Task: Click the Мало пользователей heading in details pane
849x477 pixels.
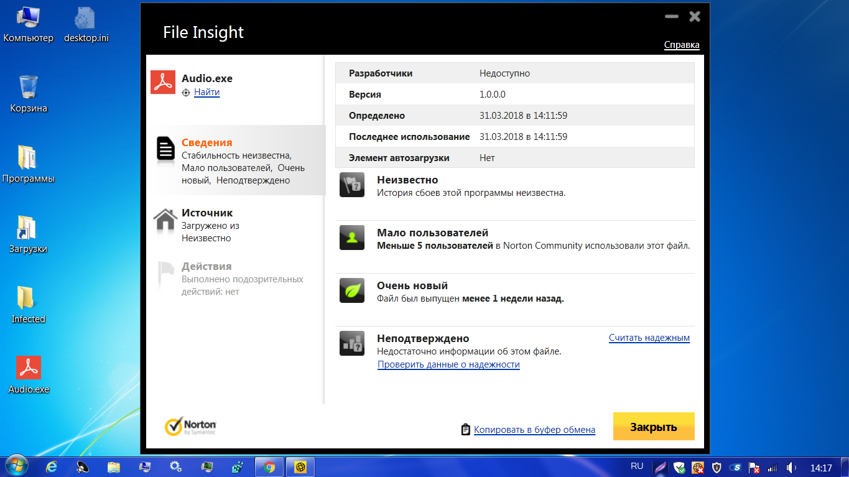Action: coord(433,233)
